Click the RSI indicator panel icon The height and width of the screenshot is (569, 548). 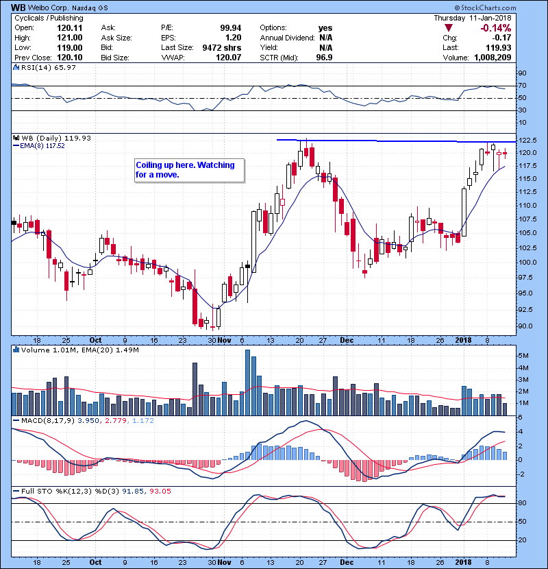click(16, 67)
